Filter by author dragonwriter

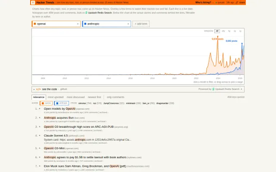click(x=165, y=103)
